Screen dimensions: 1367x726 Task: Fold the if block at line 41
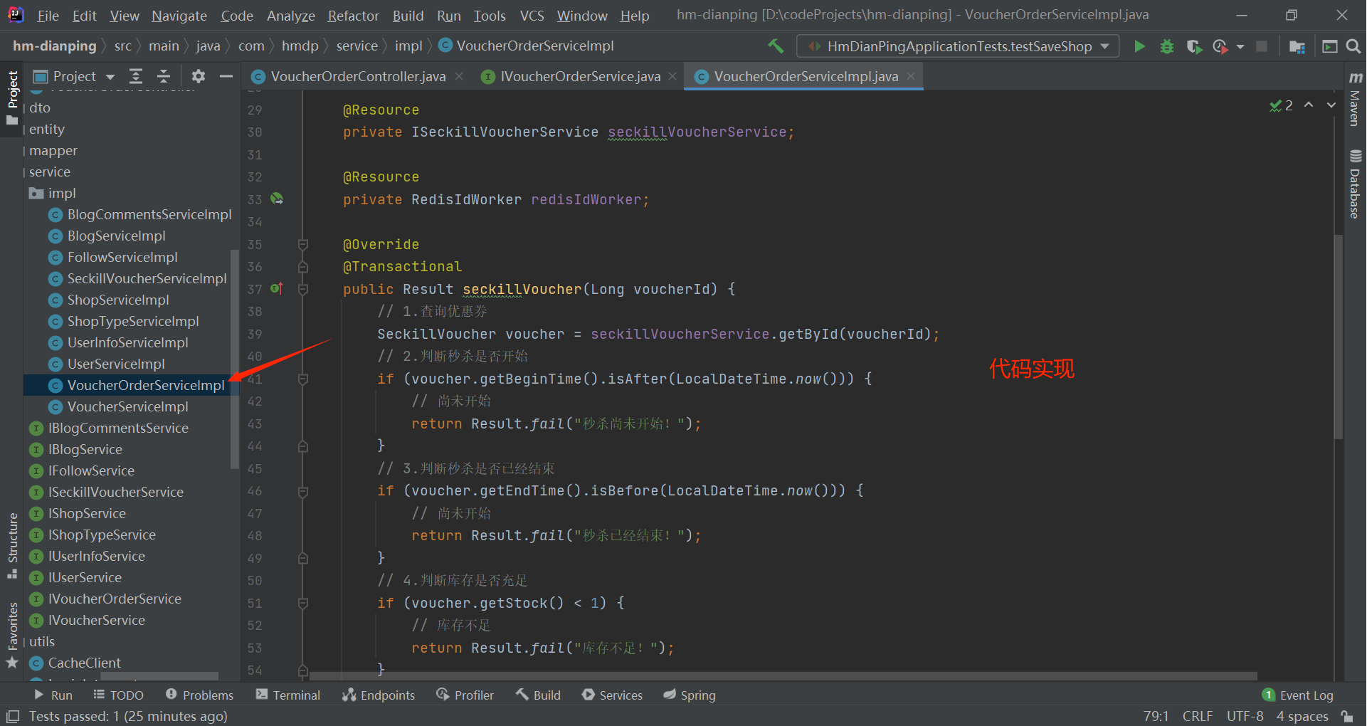coord(302,379)
